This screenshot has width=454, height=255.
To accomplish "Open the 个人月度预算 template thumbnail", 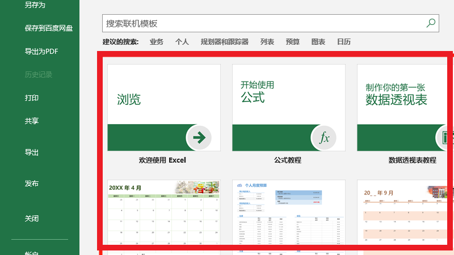I will [288, 215].
